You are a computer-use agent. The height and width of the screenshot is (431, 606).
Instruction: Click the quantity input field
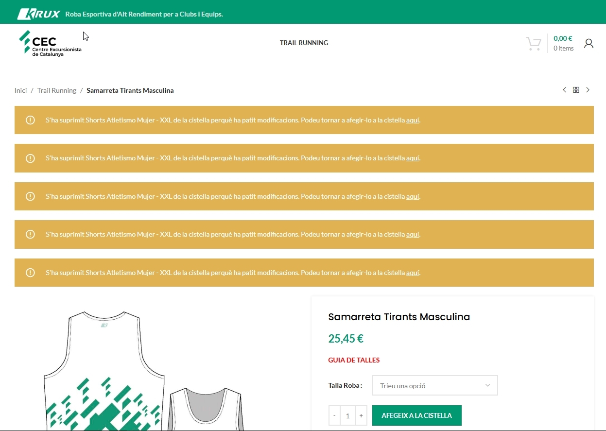pyautogui.click(x=347, y=416)
